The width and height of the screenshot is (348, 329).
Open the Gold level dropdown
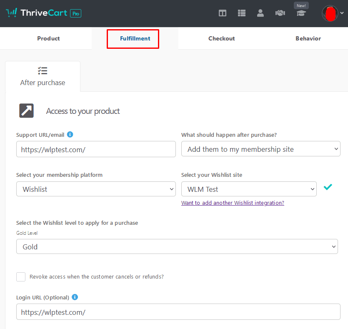pyautogui.click(x=177, y=246)
